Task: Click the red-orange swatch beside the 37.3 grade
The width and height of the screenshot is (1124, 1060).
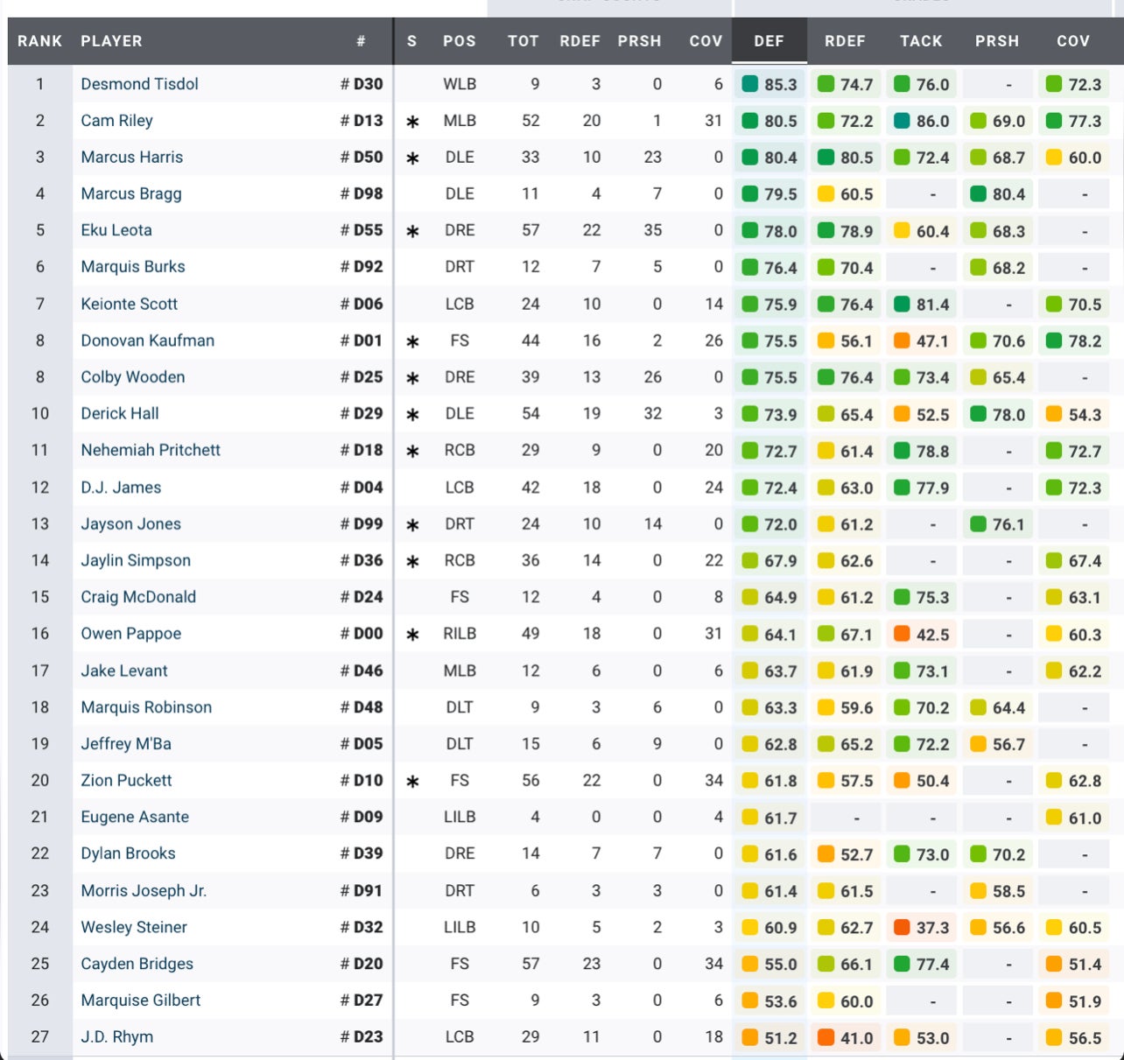Action: tap(902, 927)
